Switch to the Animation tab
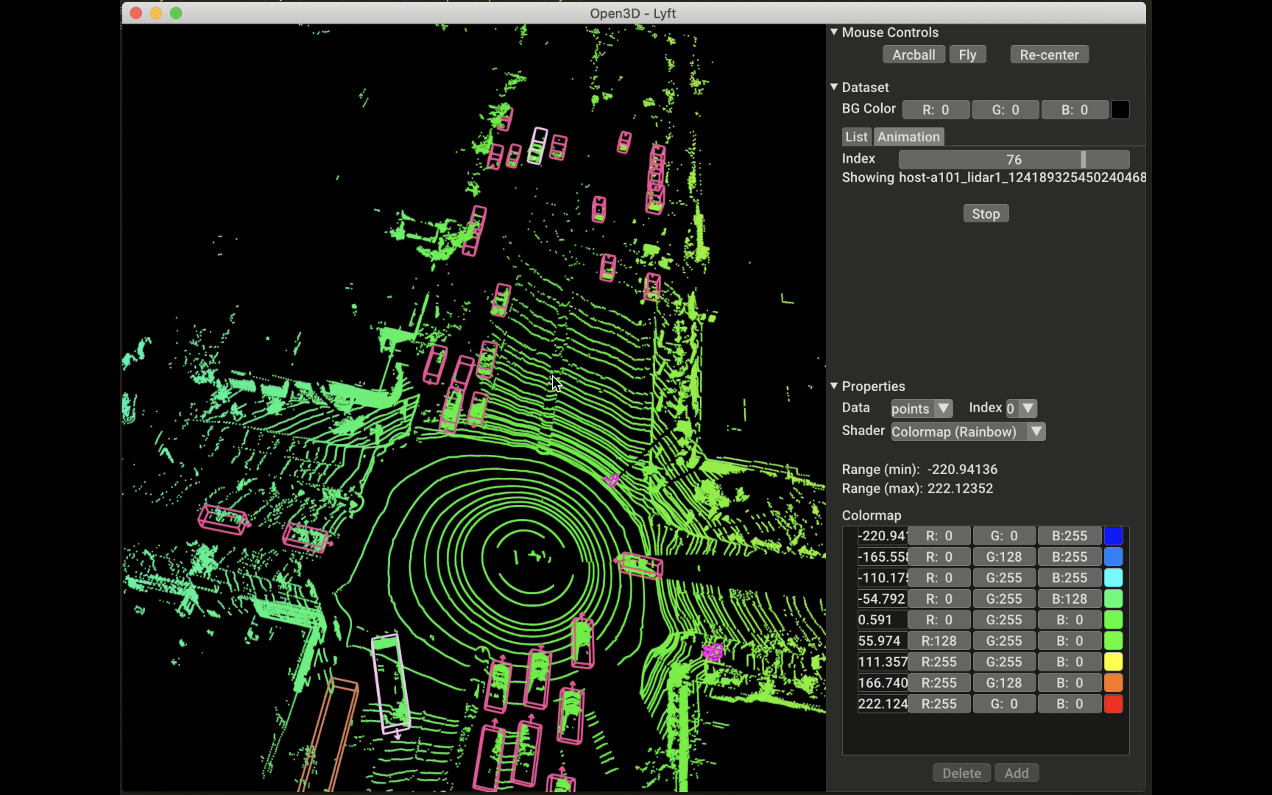Image resolution: width=1272 pixels, height=795 pixels. [908, 137]
